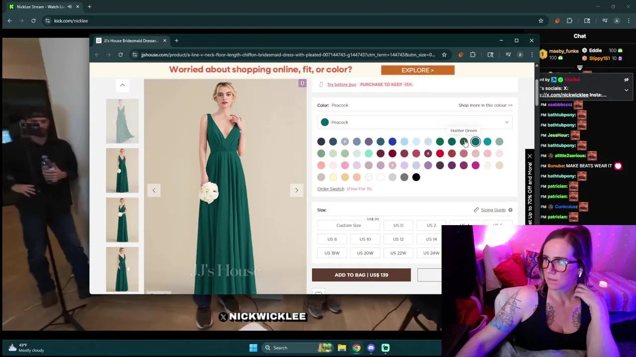Open Chrome from the taskbar
Image resolution: width=636 pixels, height=357 pixels.
pos(356,348)
